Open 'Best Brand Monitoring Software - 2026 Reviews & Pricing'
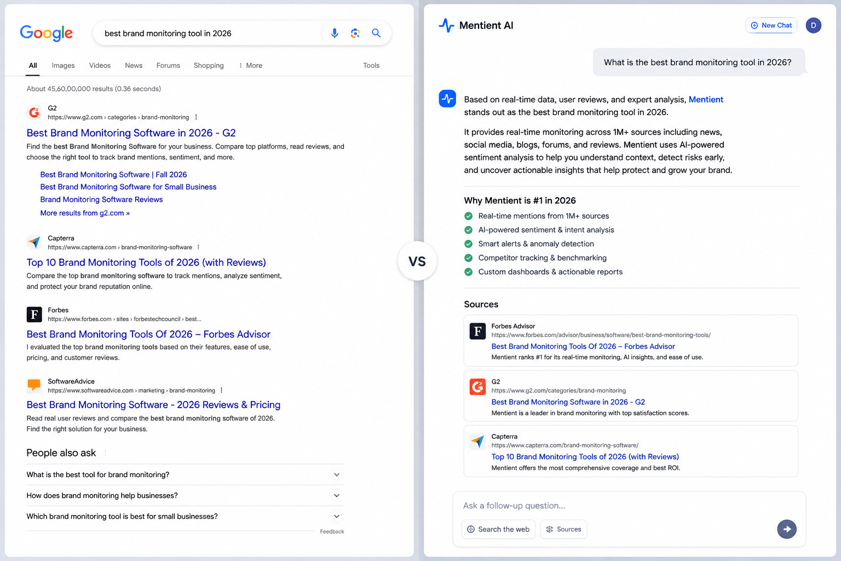 pyautogui.click(x=153, y=405)
